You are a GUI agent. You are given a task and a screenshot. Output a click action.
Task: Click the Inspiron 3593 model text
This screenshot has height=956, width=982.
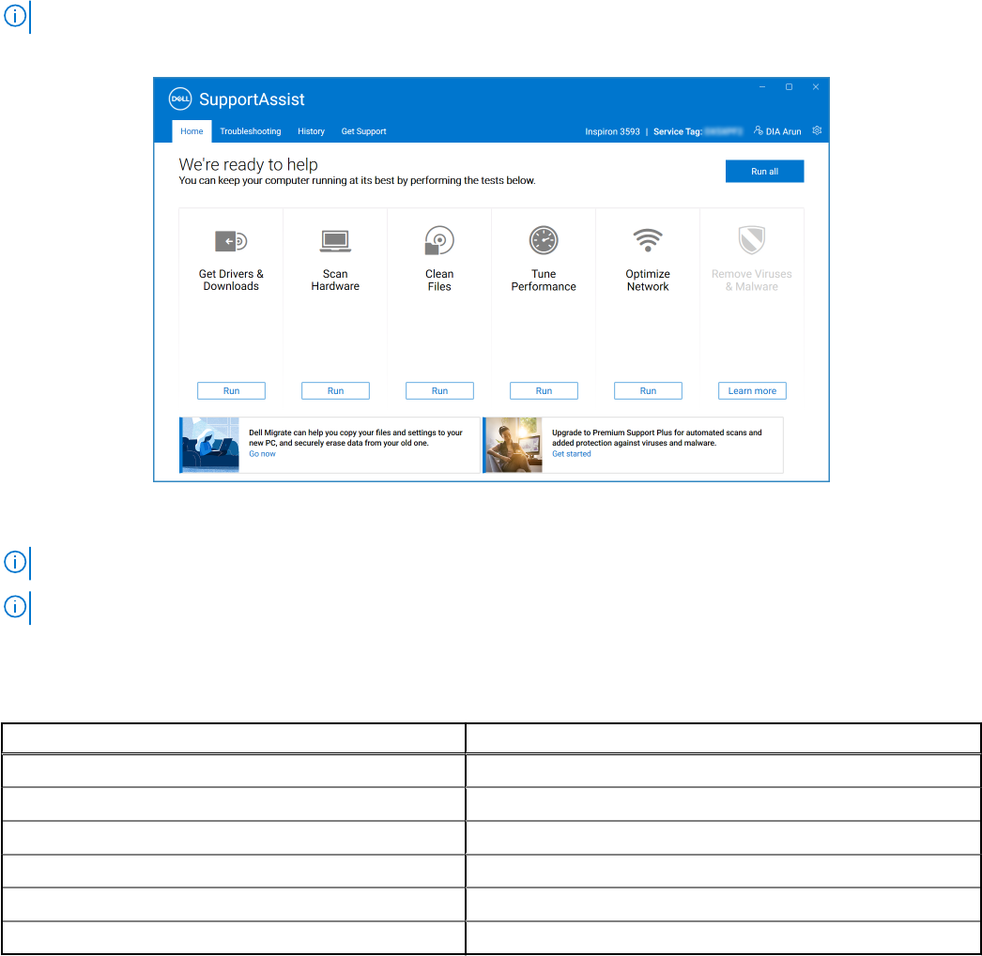612,131
